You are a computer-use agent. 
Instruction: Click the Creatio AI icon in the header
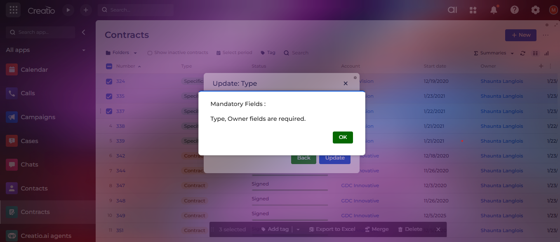(x=452, y=10)
